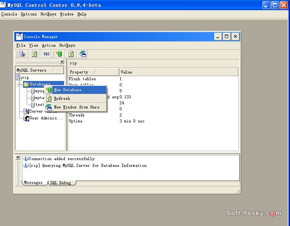Select the Threads property row
The width and height of the screenshot is (290, 226).
coord(76,115)
